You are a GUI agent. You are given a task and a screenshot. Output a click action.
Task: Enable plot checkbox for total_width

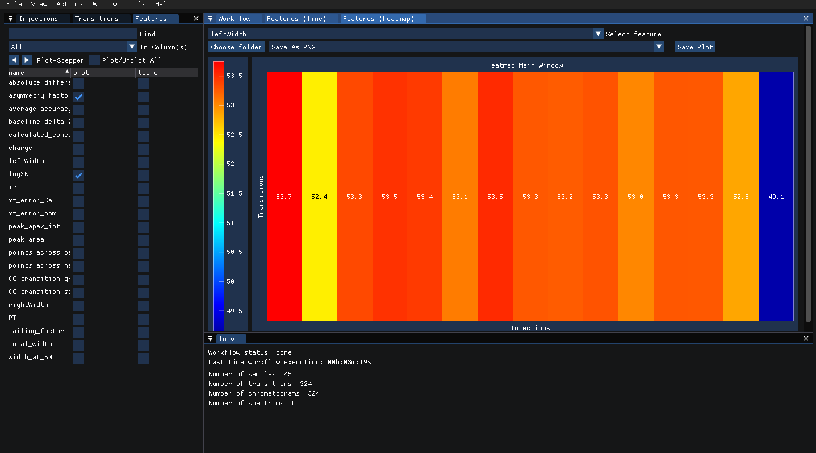click(x=79, y=345)
